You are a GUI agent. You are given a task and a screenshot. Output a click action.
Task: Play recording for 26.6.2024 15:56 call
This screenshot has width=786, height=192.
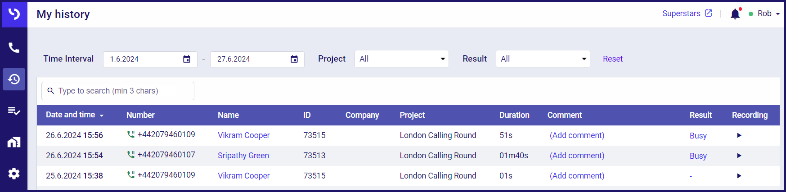point(739,135)
